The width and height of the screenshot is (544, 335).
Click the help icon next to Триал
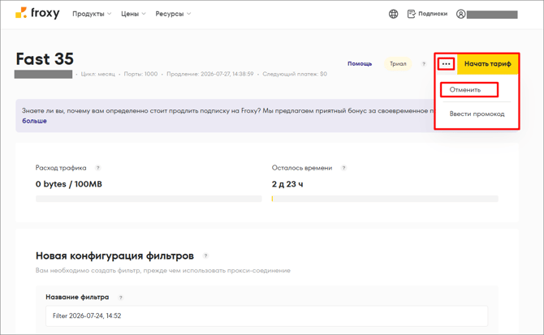424,64
